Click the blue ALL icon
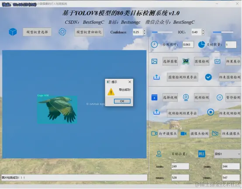 tap(201, 154)
